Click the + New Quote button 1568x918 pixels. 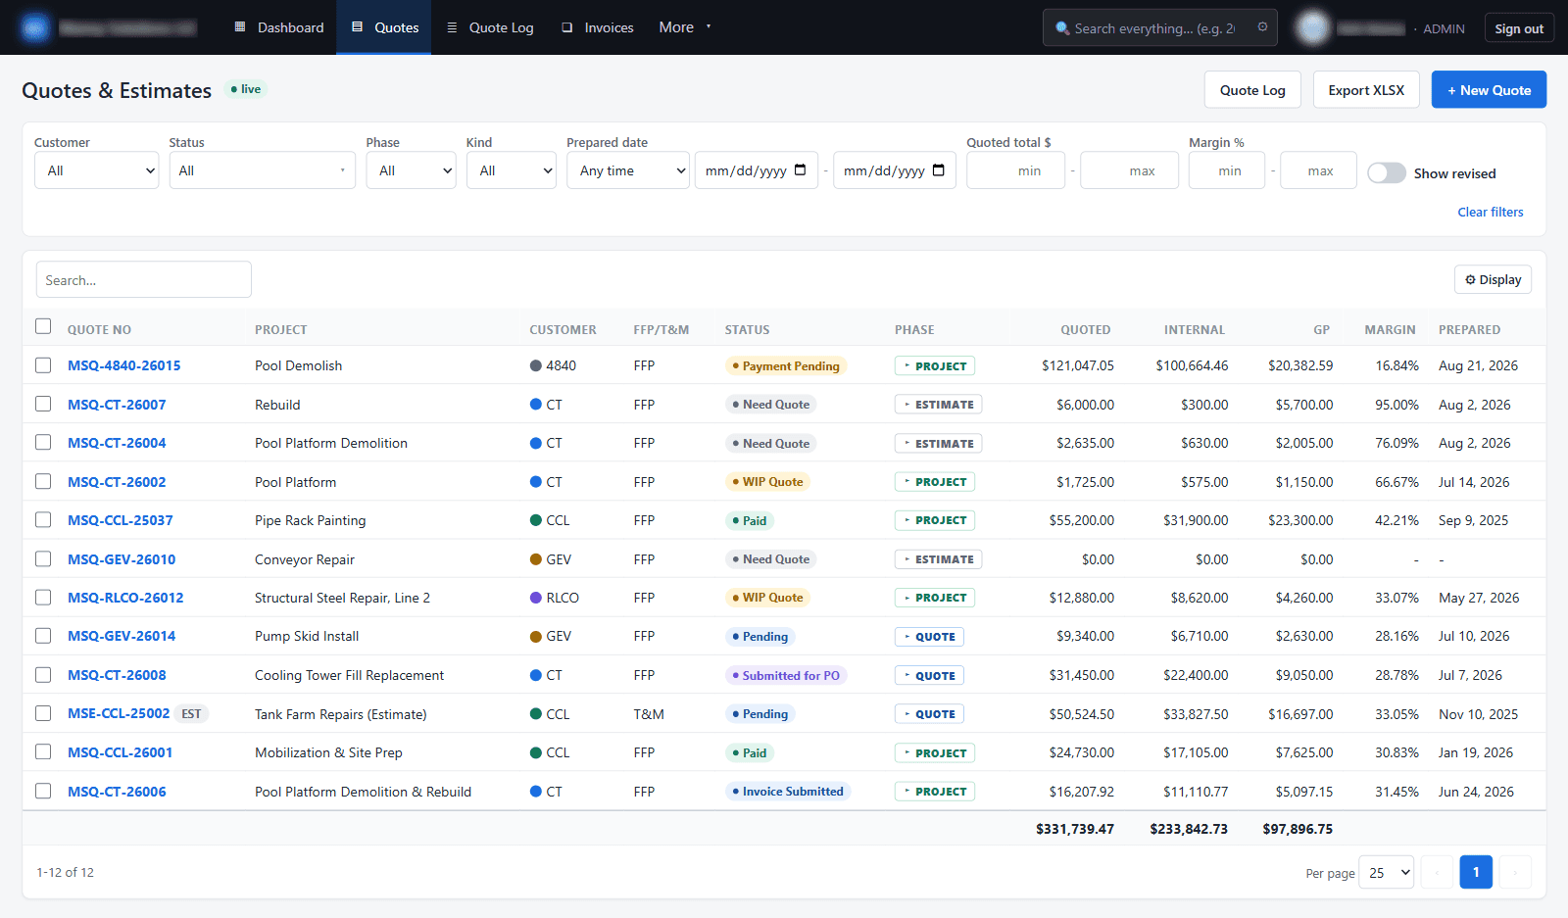1489,89
